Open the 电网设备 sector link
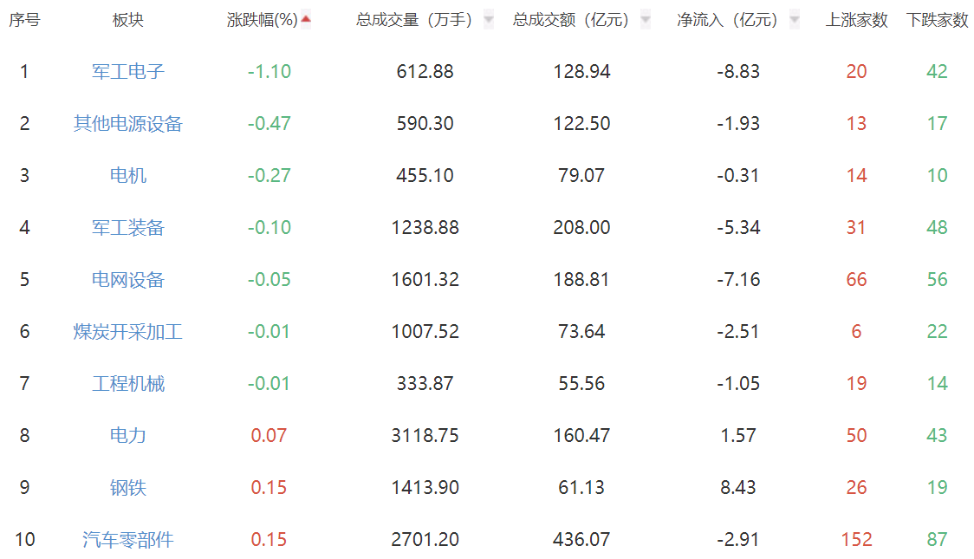 pyautogui.click(x=128, y=280)
